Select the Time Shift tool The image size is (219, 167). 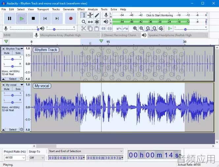point(90,22)
